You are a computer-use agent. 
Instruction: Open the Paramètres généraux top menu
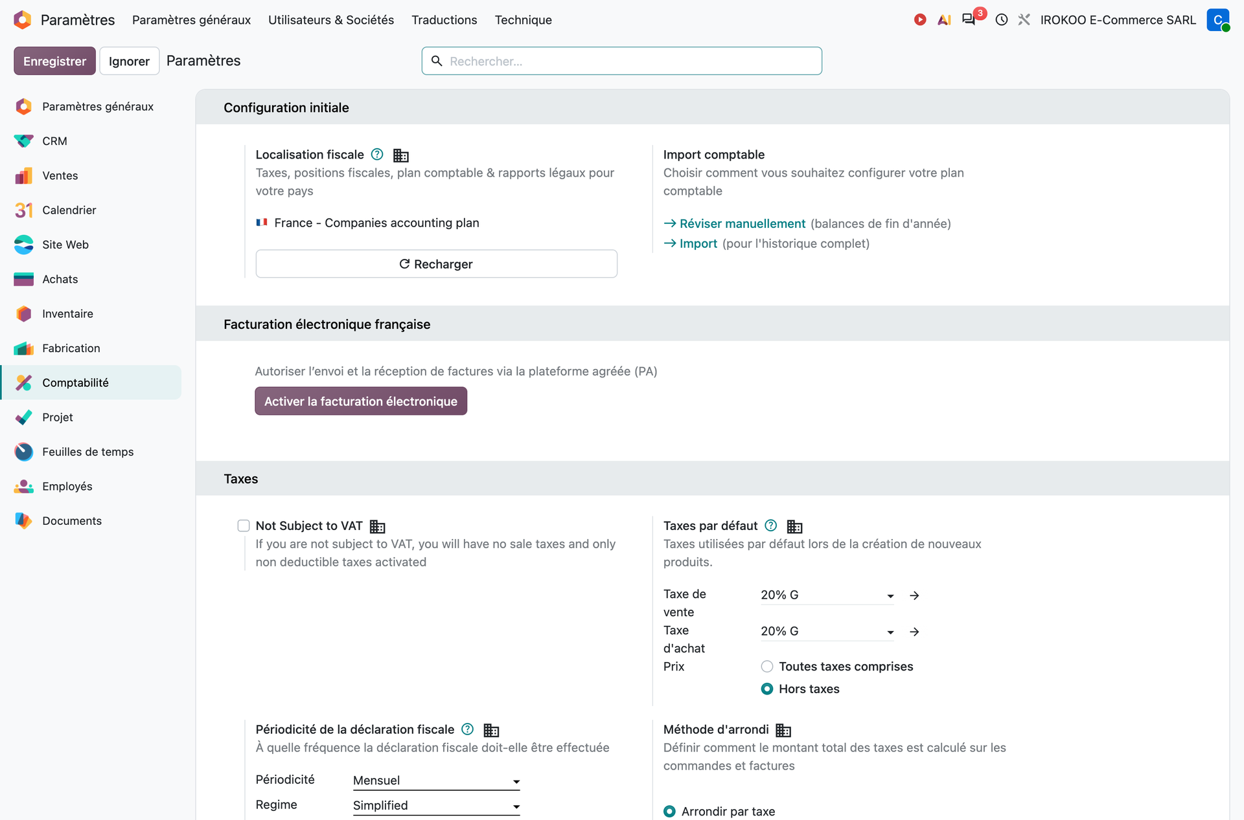click(x=191, y=20)
